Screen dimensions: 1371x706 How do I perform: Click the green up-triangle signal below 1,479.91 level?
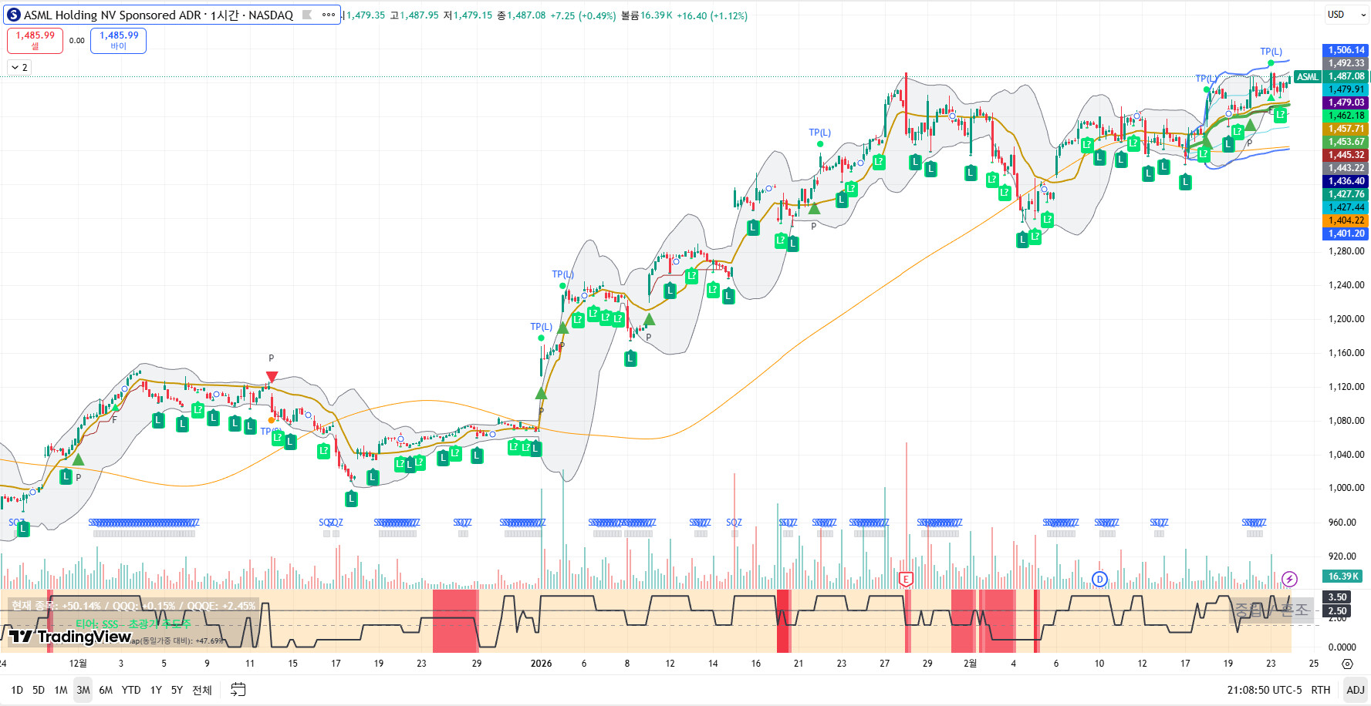click(1270, 97)
